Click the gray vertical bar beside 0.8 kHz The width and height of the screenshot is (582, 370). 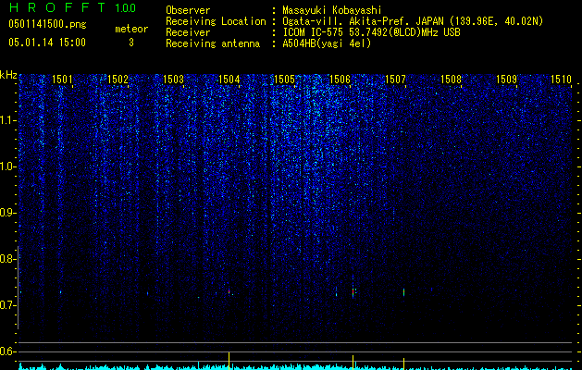(18, 288)
